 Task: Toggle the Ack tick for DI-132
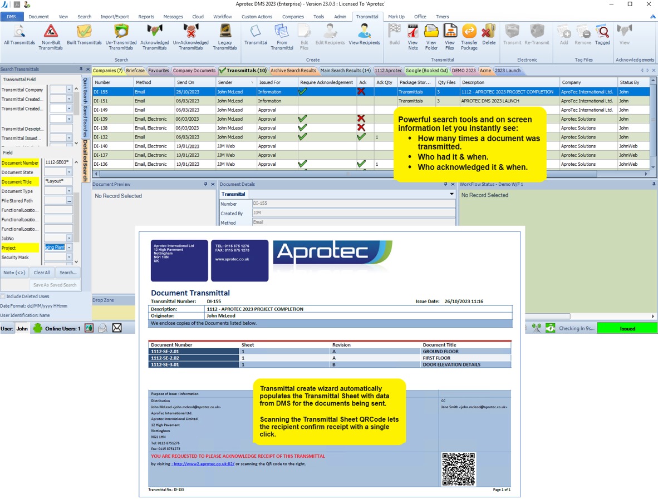361,137
